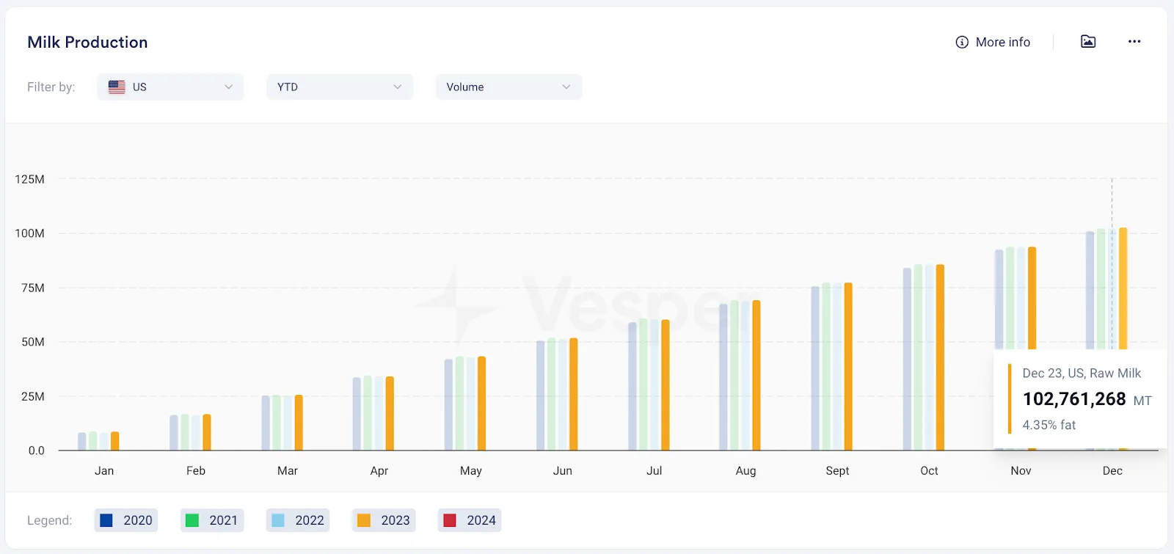This screenshot has width=1174, height=554.
Task: Click the More info link text
Action: tap(1003, 43)
